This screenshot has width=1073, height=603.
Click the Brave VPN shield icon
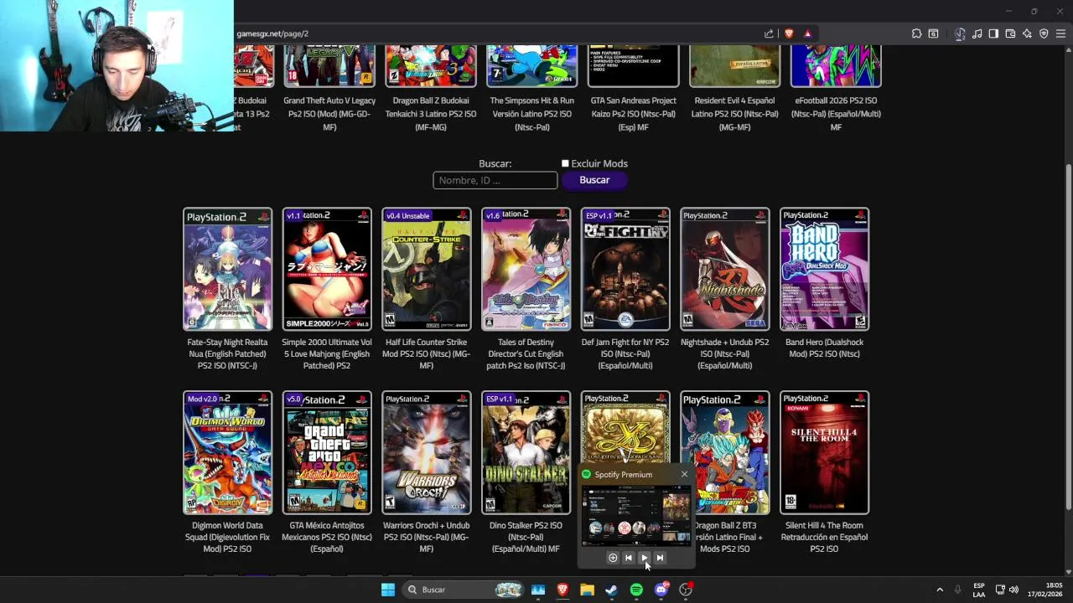[1044, 33]
